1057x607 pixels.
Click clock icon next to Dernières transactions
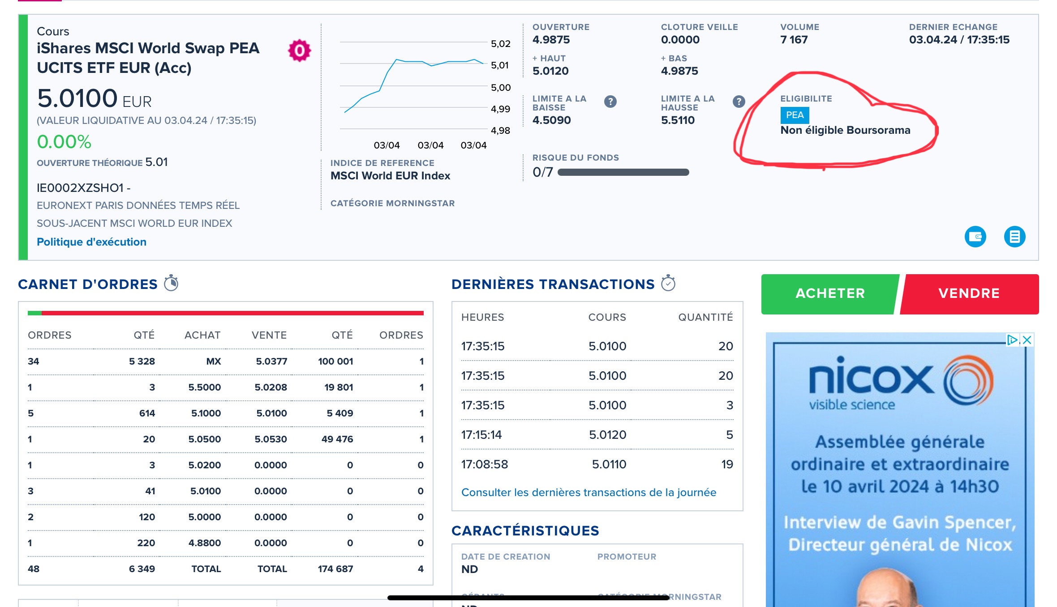668,284
